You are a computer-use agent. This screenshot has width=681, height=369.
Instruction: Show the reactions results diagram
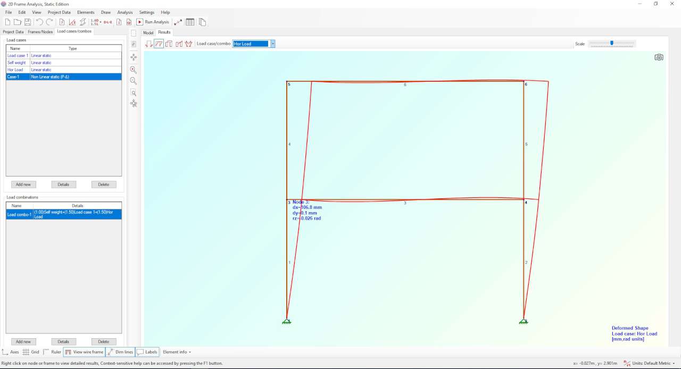click(x=148, y=44)
